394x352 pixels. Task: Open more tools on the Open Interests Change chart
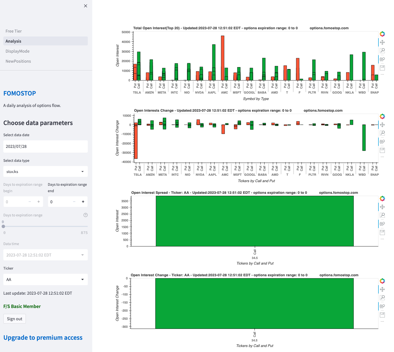coord(382,157)
